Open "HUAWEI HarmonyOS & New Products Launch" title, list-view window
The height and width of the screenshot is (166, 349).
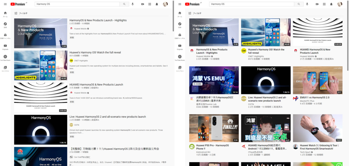(x=96, y=85)
